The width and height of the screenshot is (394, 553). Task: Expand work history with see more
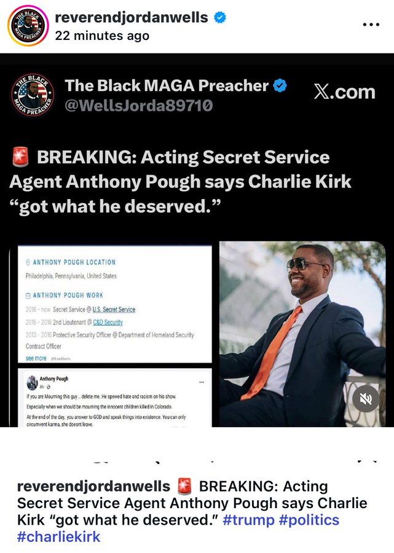[x=36, y=358]
